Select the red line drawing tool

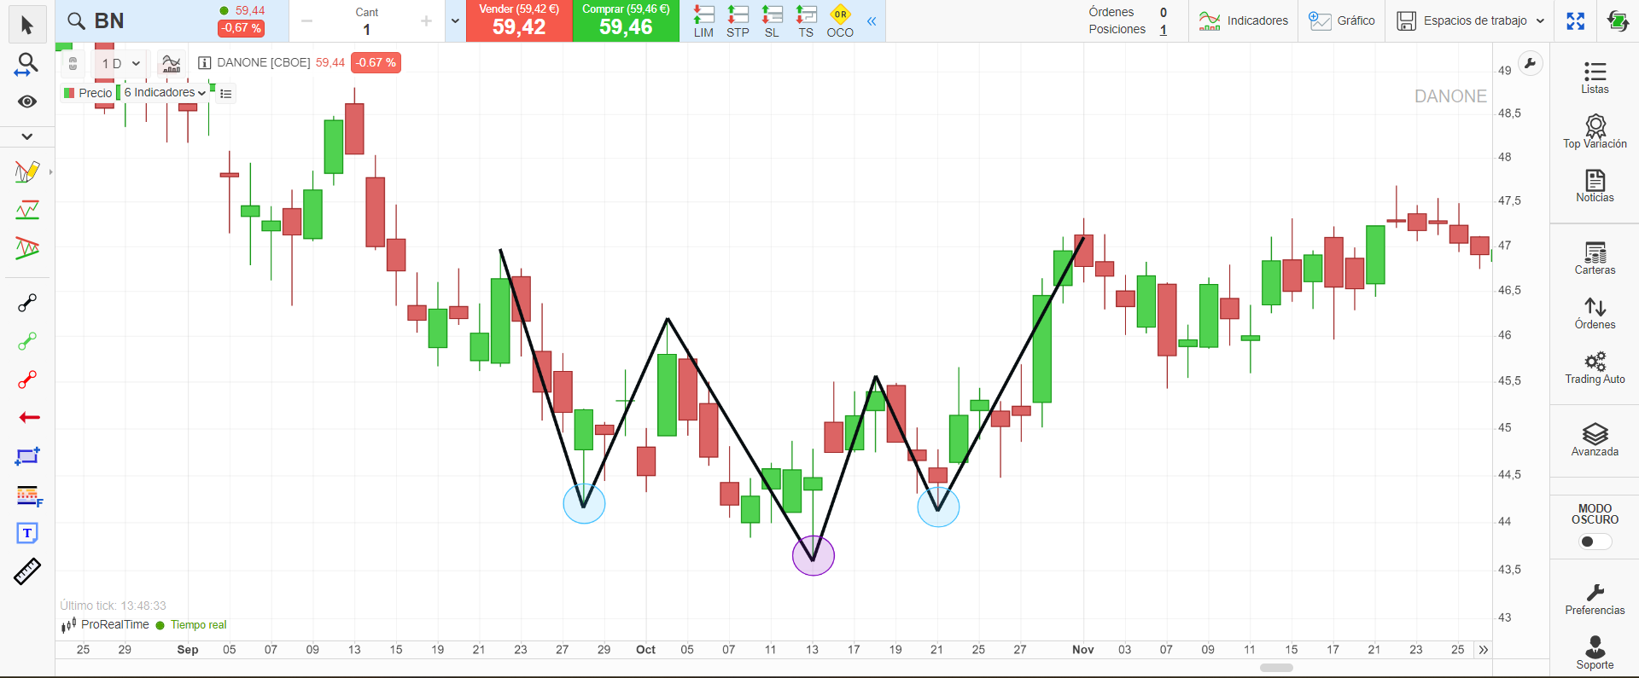(x=27, y=380)
